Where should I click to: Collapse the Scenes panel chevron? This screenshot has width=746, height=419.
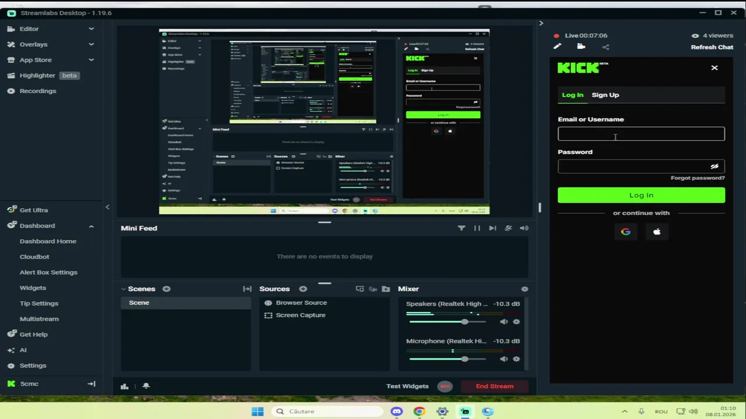click(x=124, y=289)
